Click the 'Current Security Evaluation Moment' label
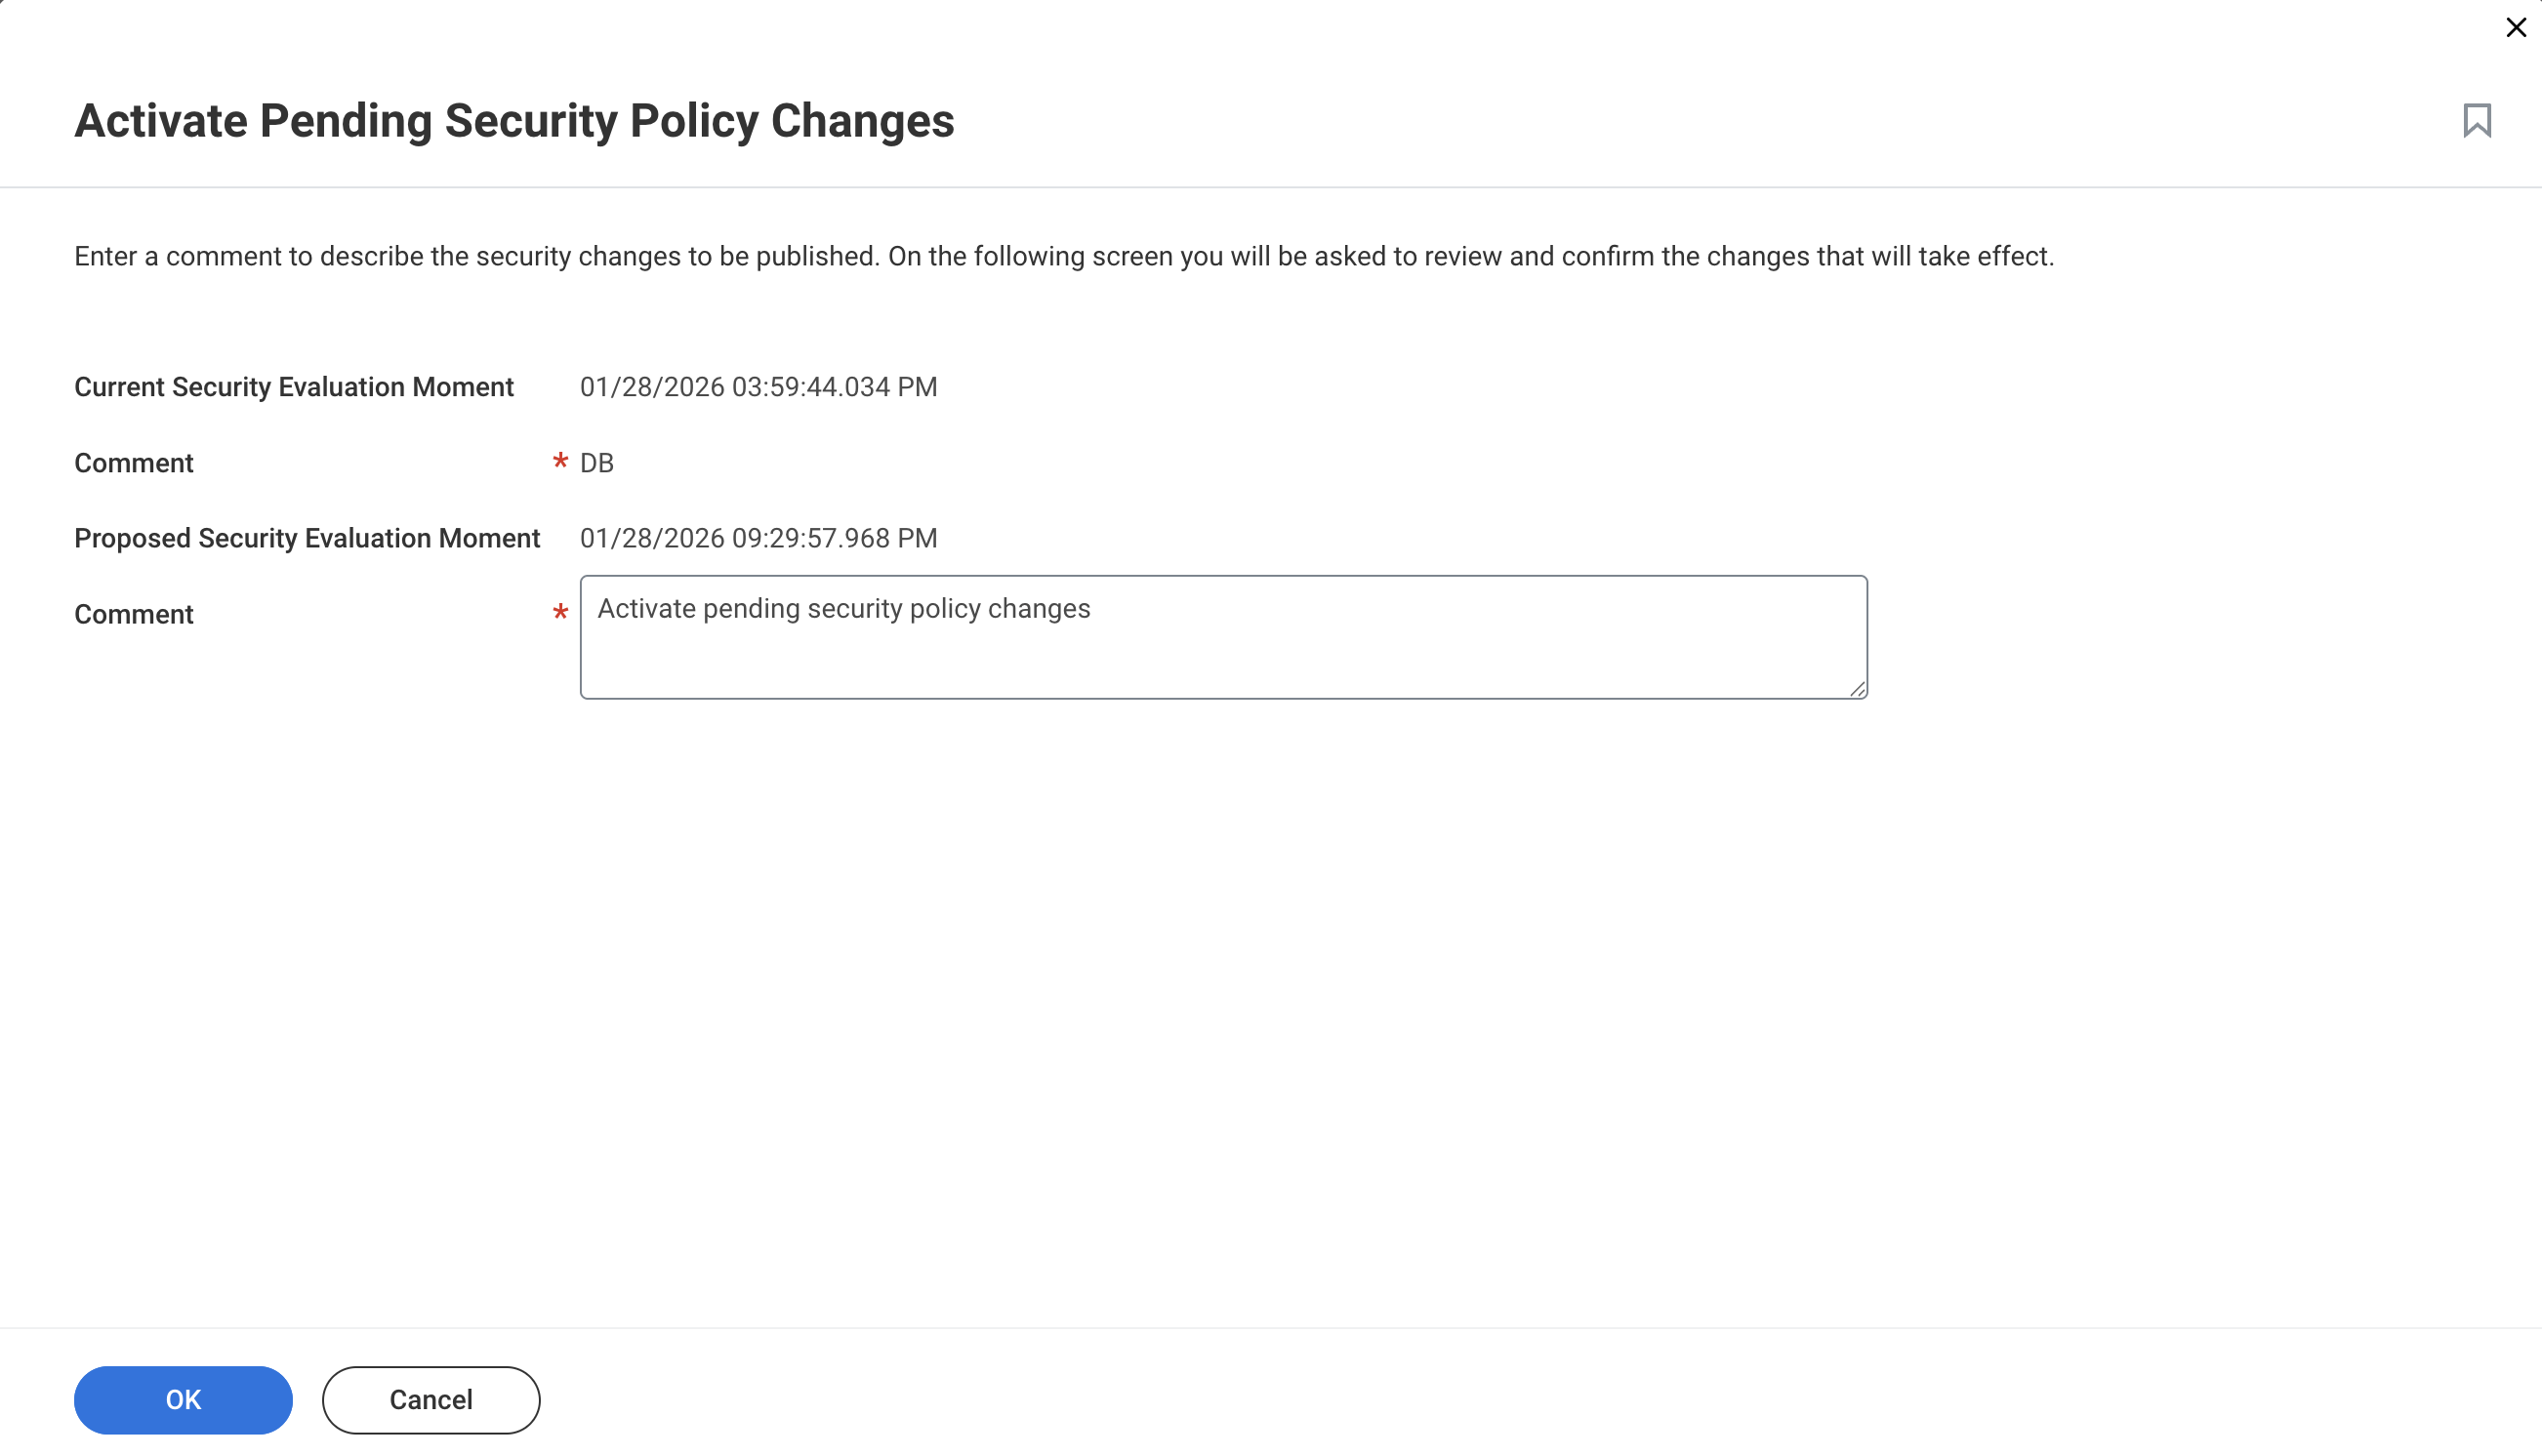 coord(294,387)
